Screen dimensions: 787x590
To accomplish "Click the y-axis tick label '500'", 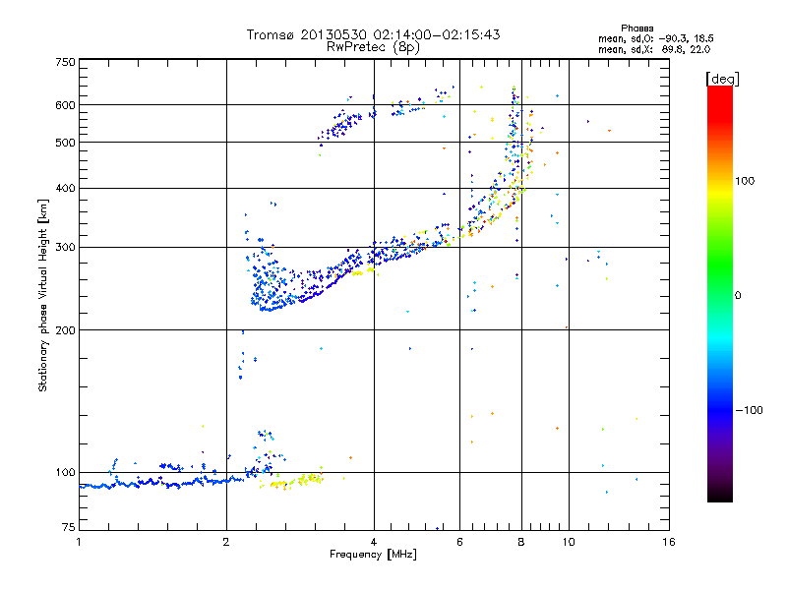I will coord(65,143).
